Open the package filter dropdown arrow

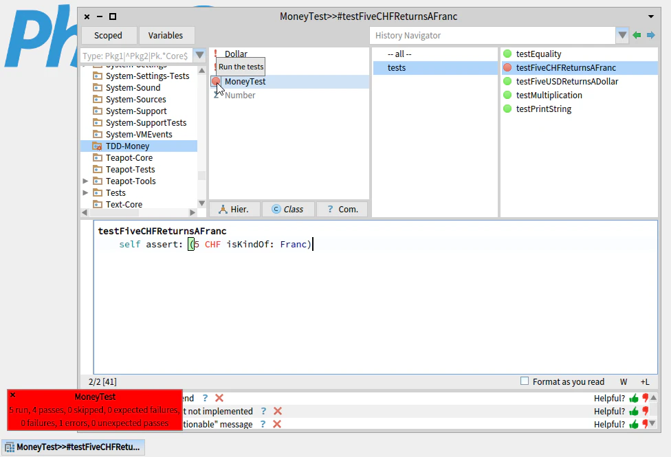(x=199, y=55)
